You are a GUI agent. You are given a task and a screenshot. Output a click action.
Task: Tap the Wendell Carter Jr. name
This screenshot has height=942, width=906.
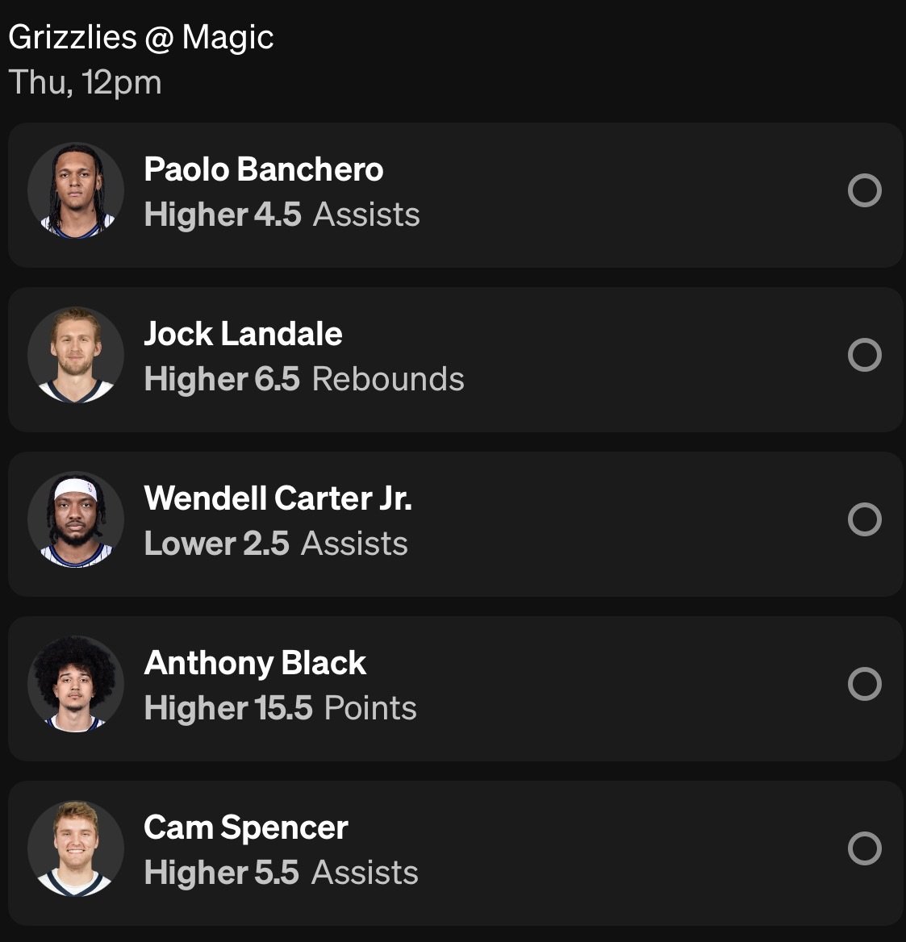coord(278,499)
